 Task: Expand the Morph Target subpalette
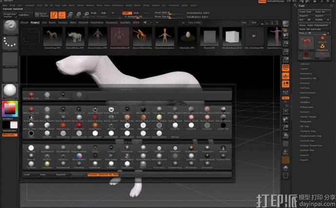(x=308, y=117)
